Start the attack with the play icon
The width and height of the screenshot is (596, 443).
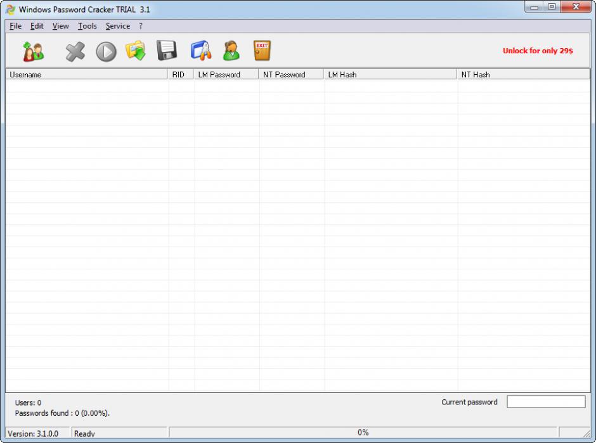pos(106,52)
